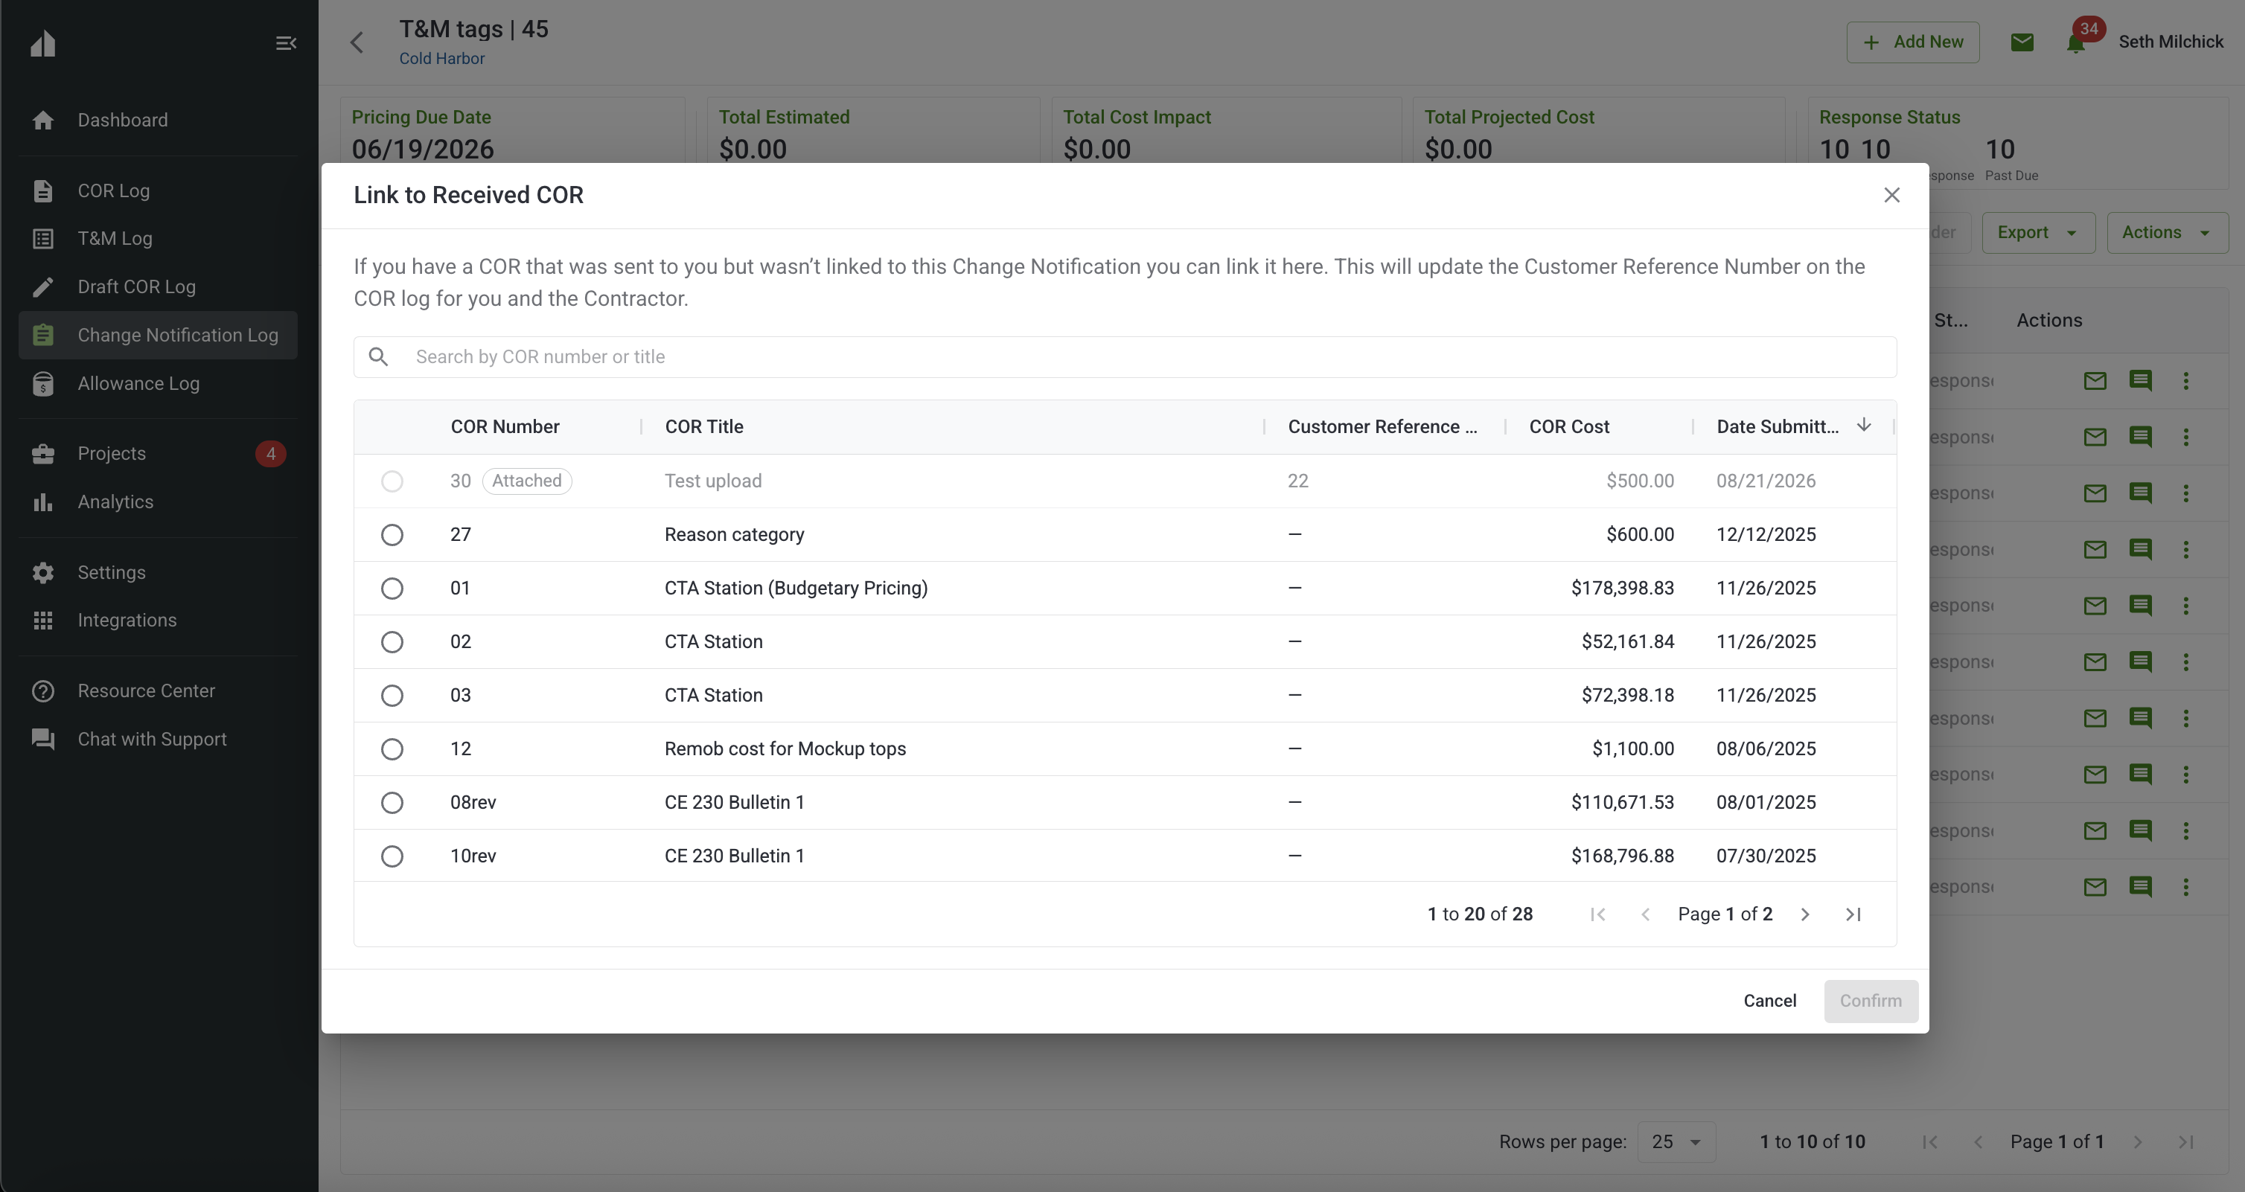The height and width of the screenshot is (1192, 2245).
Task: Open the notifications bell icon
Action: click(x=2076, y=44)
